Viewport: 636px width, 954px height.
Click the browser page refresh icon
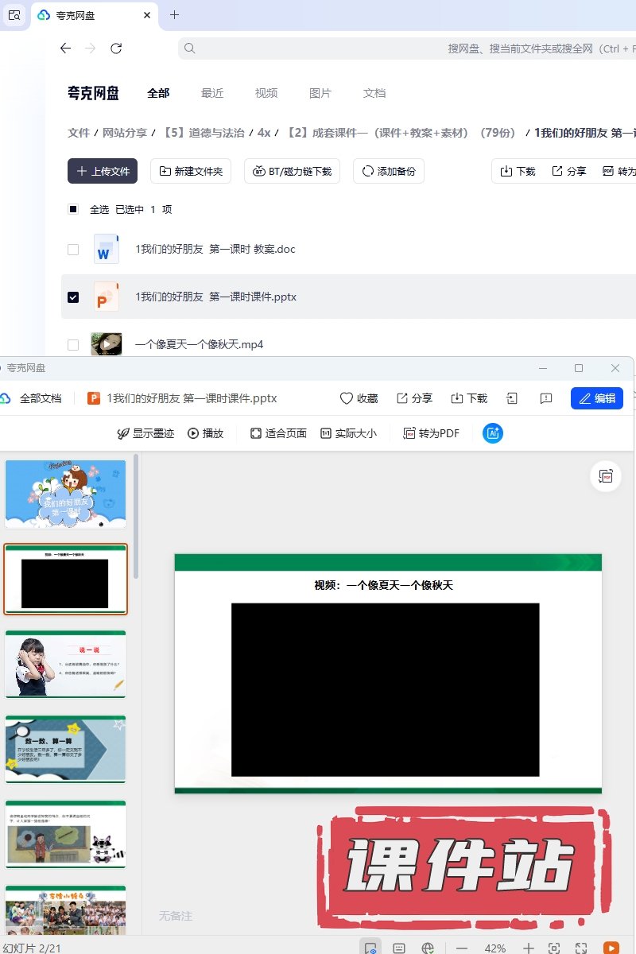click(116, 48)
